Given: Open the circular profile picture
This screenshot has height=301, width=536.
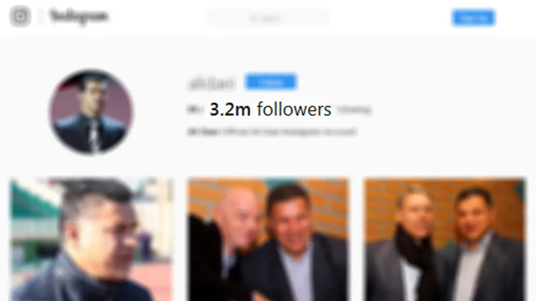Looking at the screenshot, I should (x=91, y=112).
